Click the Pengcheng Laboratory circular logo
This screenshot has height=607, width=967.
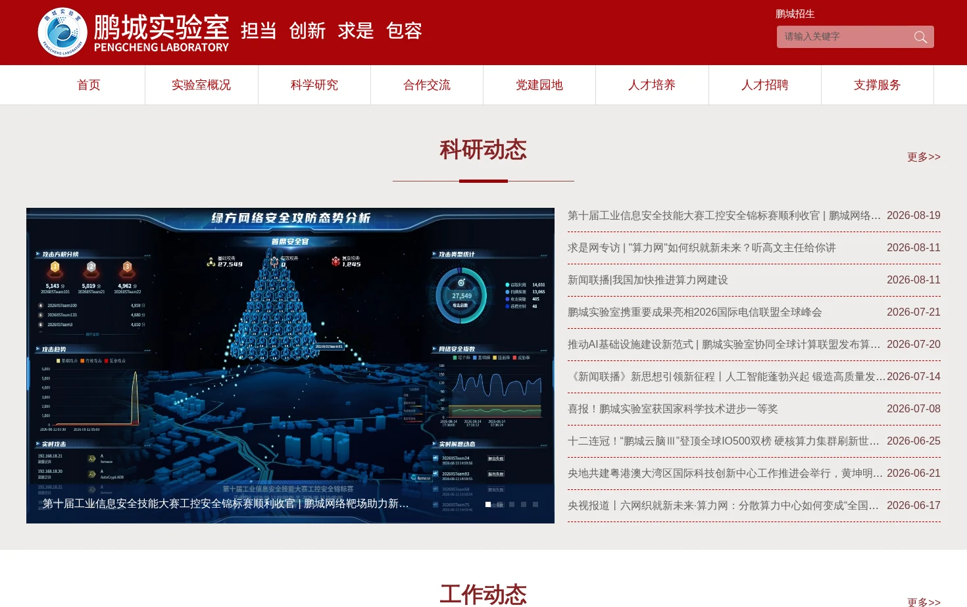(x=62, y=32)
